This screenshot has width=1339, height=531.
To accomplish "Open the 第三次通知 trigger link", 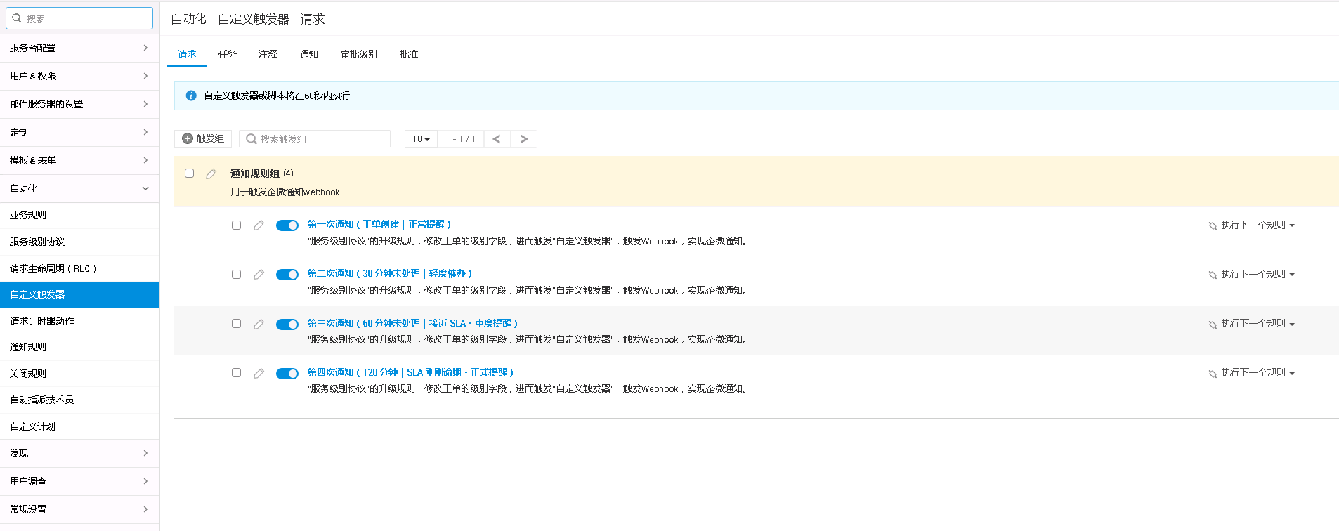I will click(412, 323).
